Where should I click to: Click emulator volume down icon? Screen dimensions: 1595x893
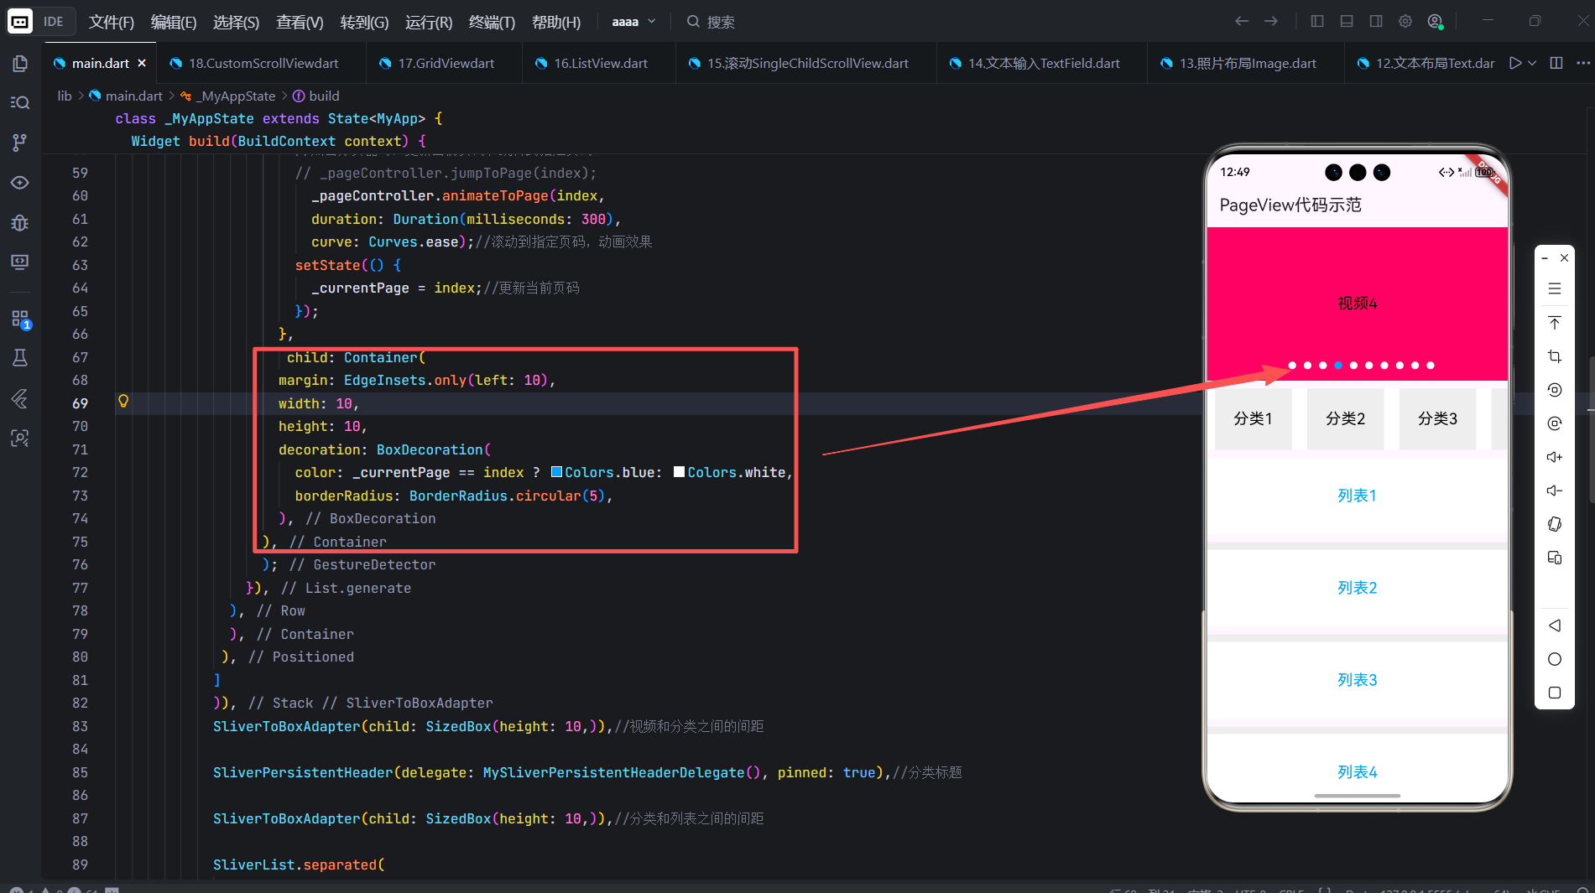[x=1555, y=491]
